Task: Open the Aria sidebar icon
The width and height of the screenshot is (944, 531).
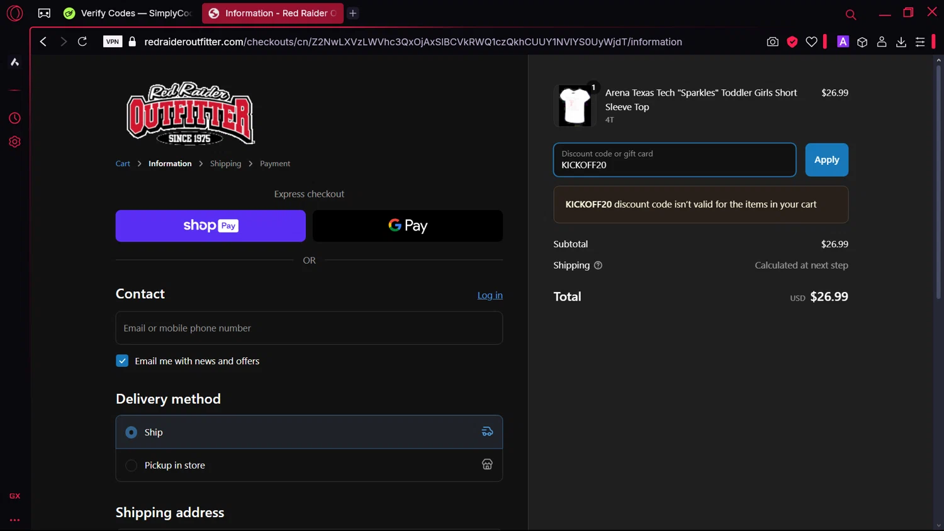Action: click(14, 62)
